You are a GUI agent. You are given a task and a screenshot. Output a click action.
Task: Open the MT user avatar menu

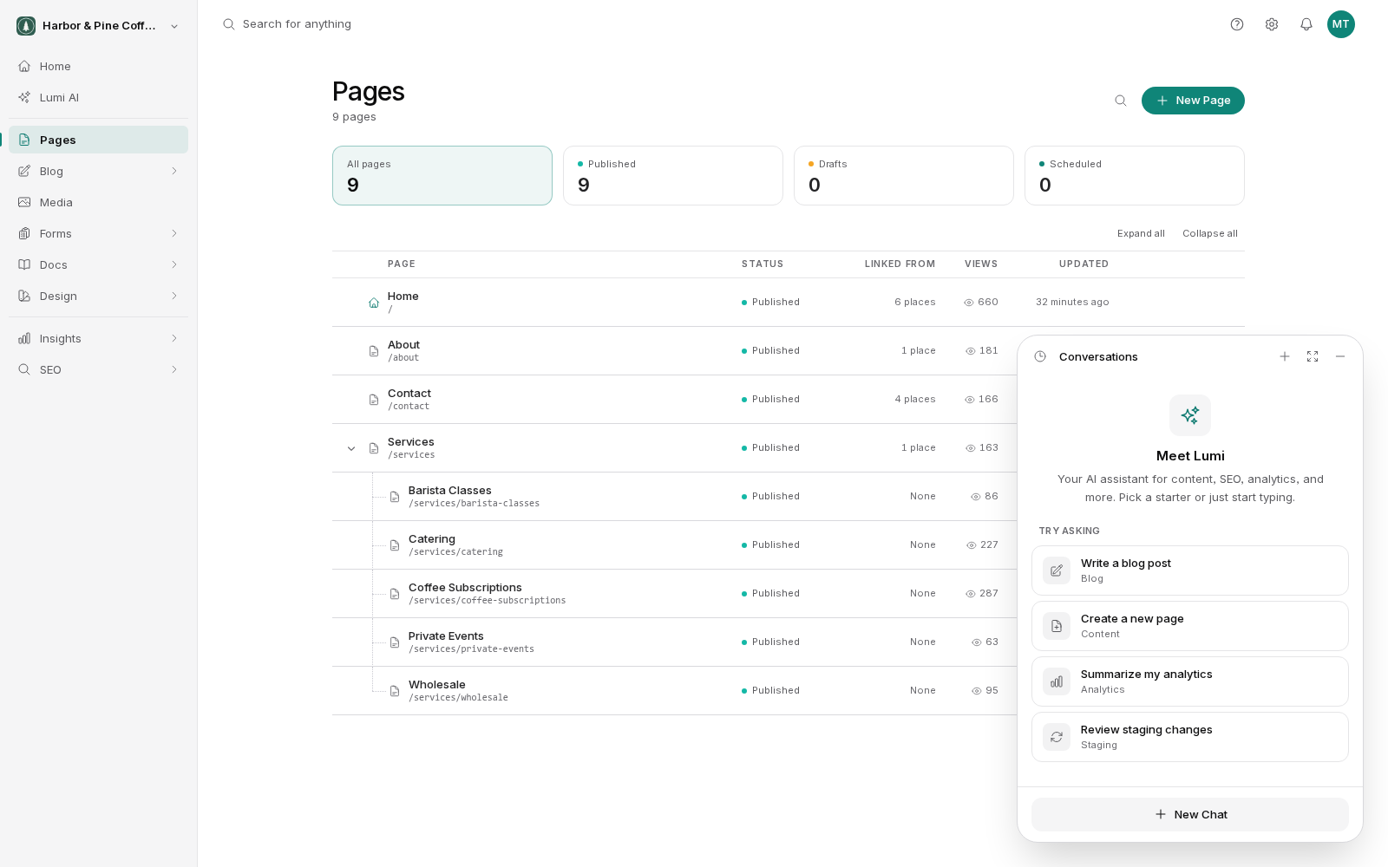pyautogui.click(x=1341, y=24)
